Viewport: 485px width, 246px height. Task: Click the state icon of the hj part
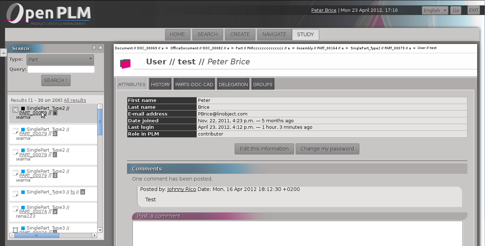(x=15, y=193)
